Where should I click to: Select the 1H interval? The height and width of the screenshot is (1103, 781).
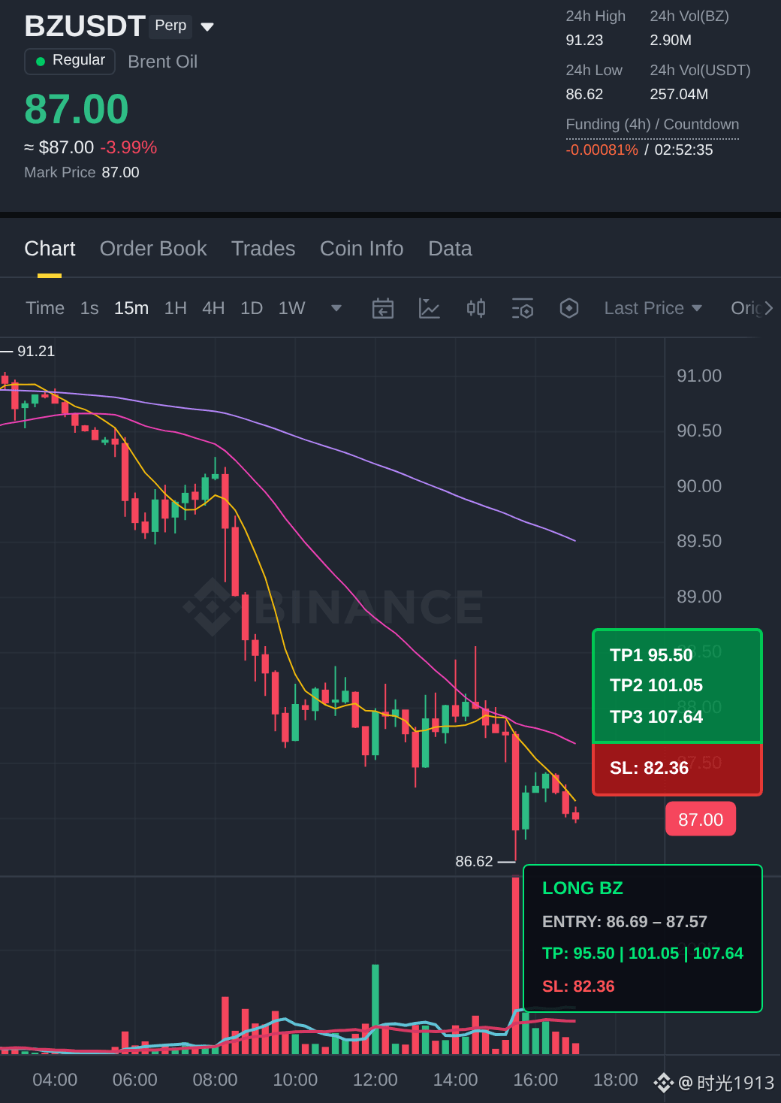click(176, 308)
